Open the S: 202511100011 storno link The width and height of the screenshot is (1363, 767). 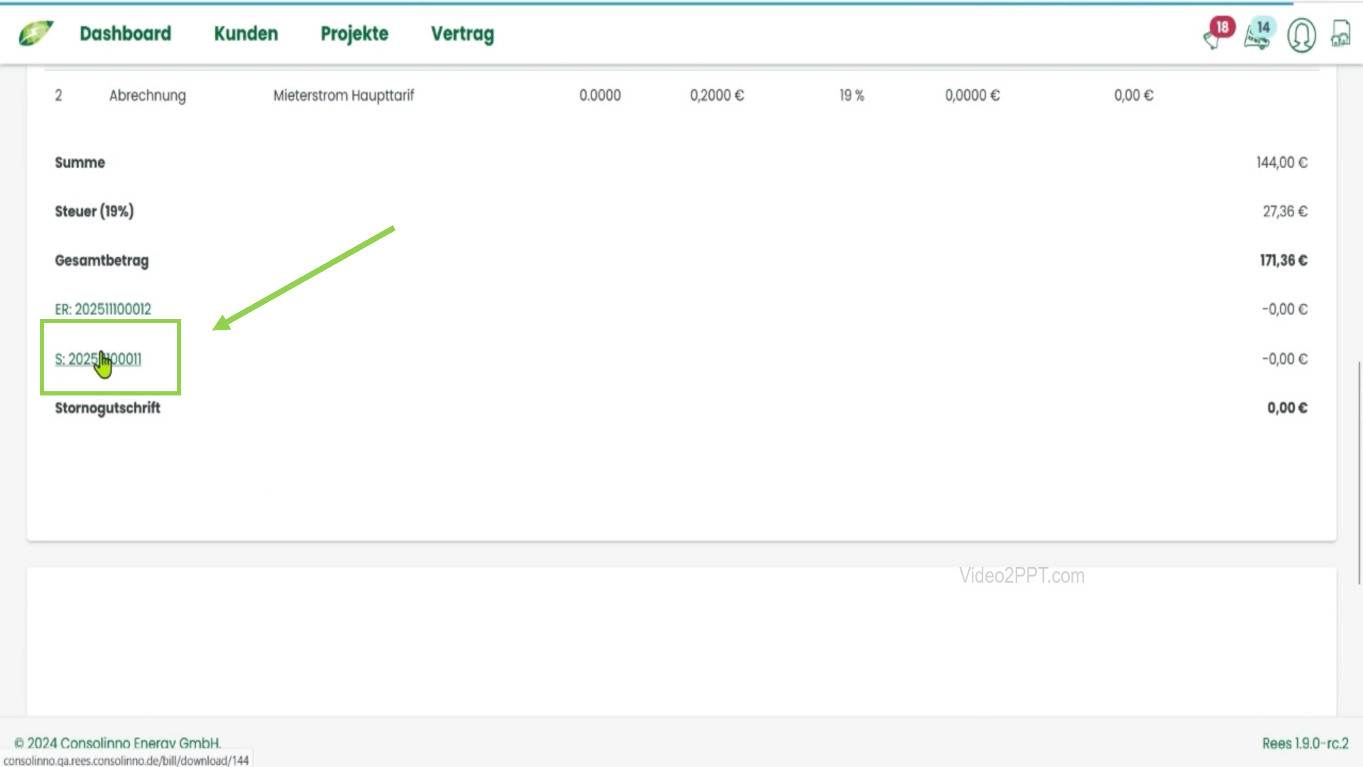click(x=98, y=359)
